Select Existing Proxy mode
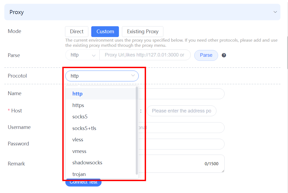 [143, 32]
